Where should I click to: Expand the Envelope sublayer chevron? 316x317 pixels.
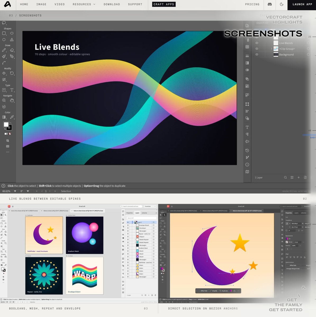click(135, 228)
